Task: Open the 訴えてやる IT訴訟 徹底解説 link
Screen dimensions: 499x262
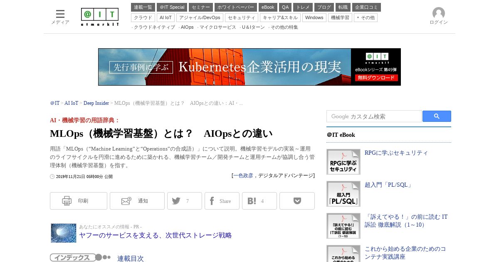Action: pyautogui.click(x=406, y=221)
